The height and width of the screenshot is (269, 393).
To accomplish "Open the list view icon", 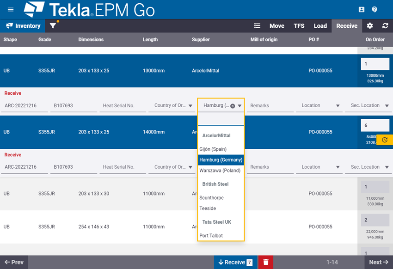I will pyautogui.click(x=257, y=26).
